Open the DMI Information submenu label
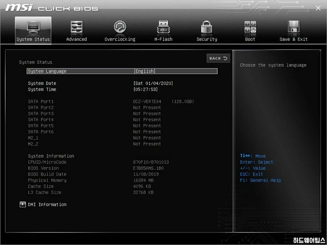 click(x=47, y=204)
